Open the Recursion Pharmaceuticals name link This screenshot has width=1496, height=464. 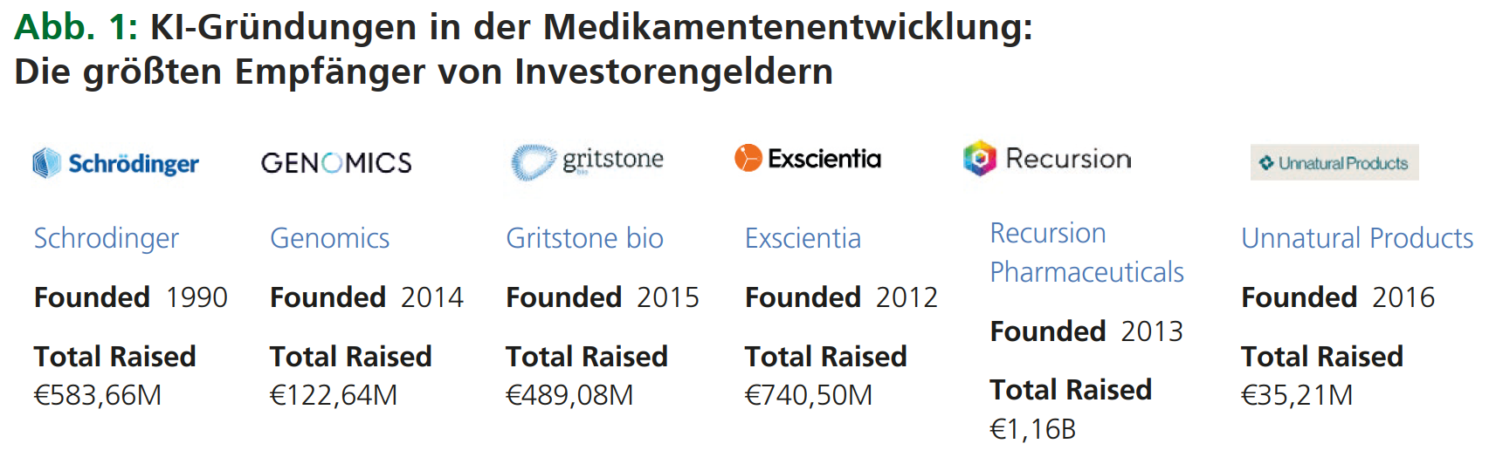click(x=1086, y=253)
